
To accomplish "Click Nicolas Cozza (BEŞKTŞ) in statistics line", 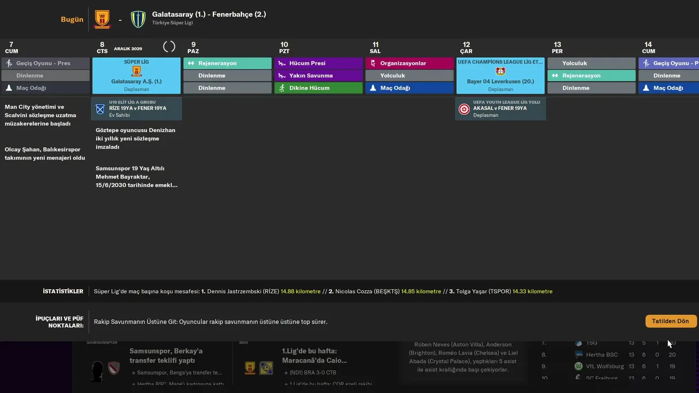I will coord(368,291).
